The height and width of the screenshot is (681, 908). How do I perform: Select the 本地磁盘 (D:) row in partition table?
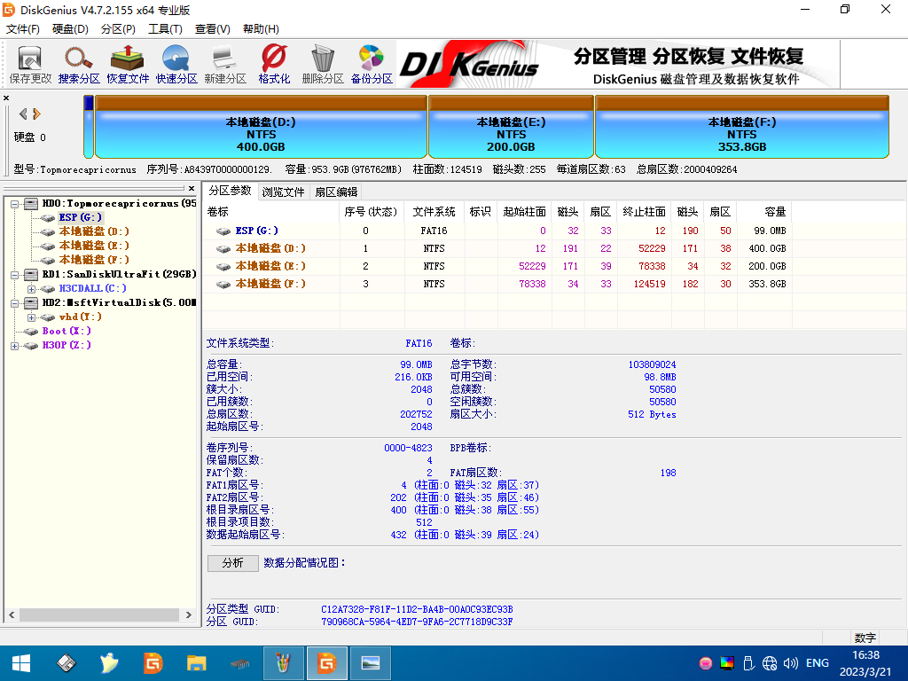coord(498,248)
